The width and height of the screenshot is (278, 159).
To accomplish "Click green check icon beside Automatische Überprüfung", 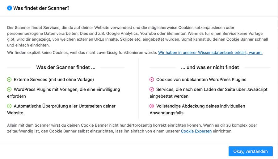I will pyautogui.click(x=10, y=106).
